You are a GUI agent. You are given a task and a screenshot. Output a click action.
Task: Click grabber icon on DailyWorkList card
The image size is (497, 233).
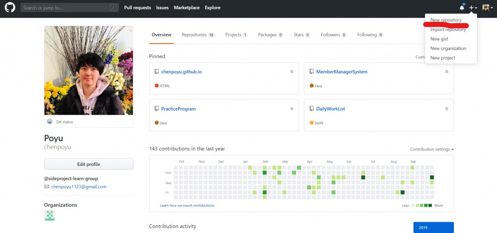(x=447, y=109)
